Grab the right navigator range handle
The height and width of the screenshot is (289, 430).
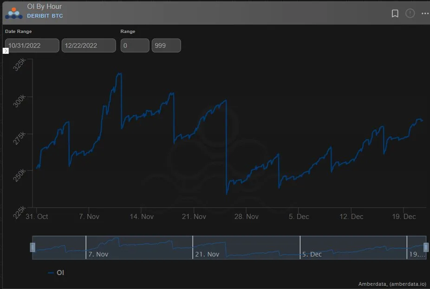tap(426, 247)
